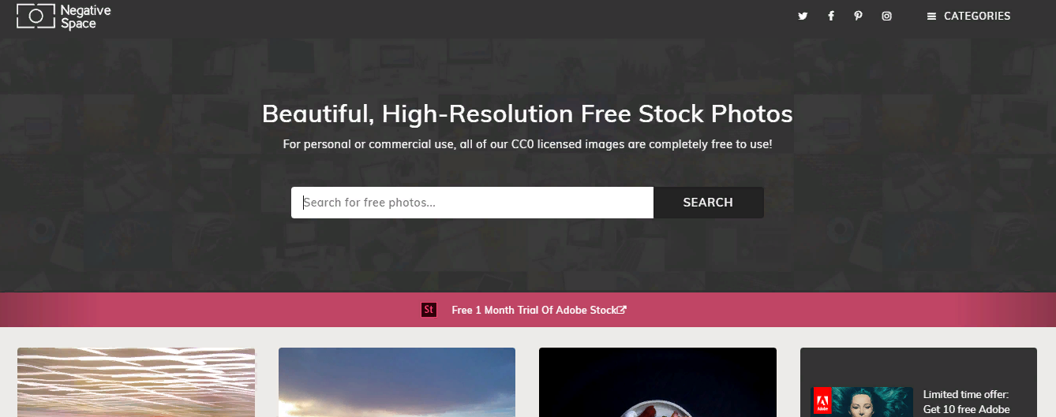This screenshot has height=417, width=1056.
Task: Click the 'Beautiful, High-Resolution Free Stock Photos' headline
Action: 527,114
